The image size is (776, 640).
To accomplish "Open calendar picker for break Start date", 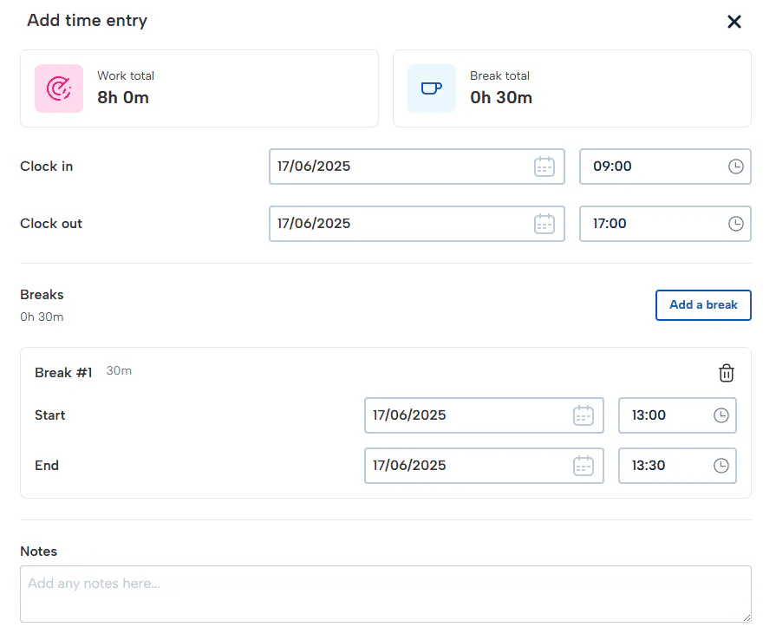I will coord(584,415).
